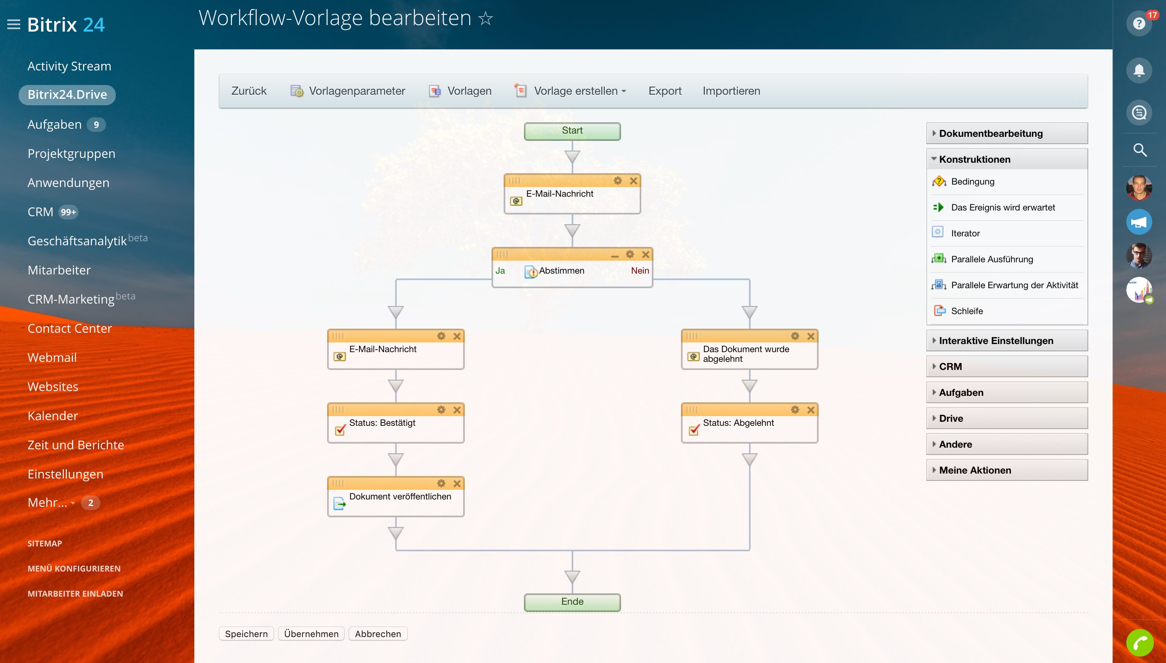Open CRM in the sidebar

(x=40, y=212)
